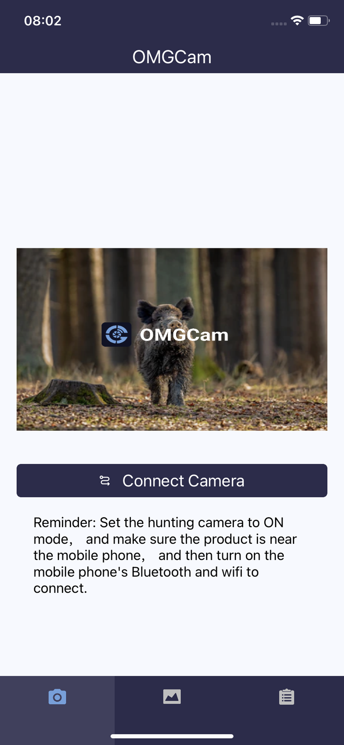Tap the 08:02 clock in status bar

click(x=43, y=21)
